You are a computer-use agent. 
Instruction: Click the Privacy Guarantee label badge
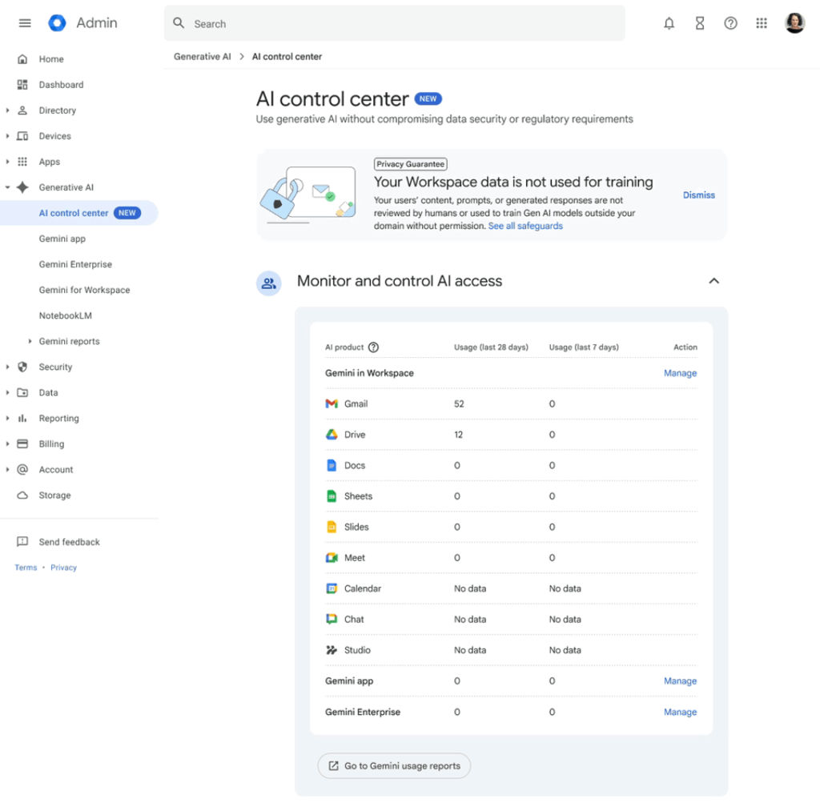(x=411, y=164)
